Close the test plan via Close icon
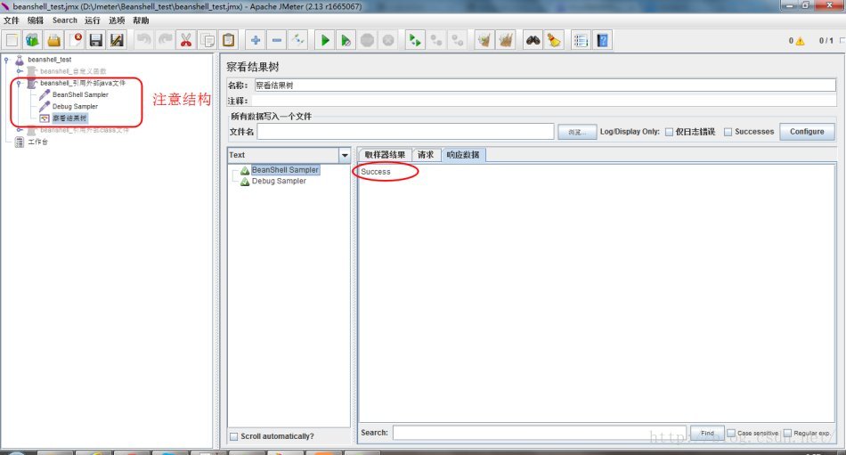 coord(75,40)
